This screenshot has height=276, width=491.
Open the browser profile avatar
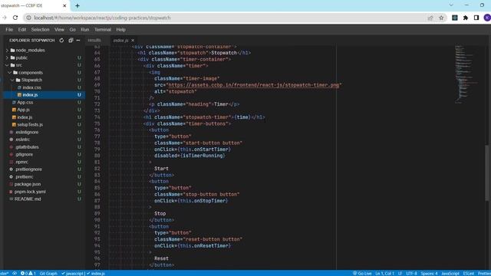click(487, 18)
